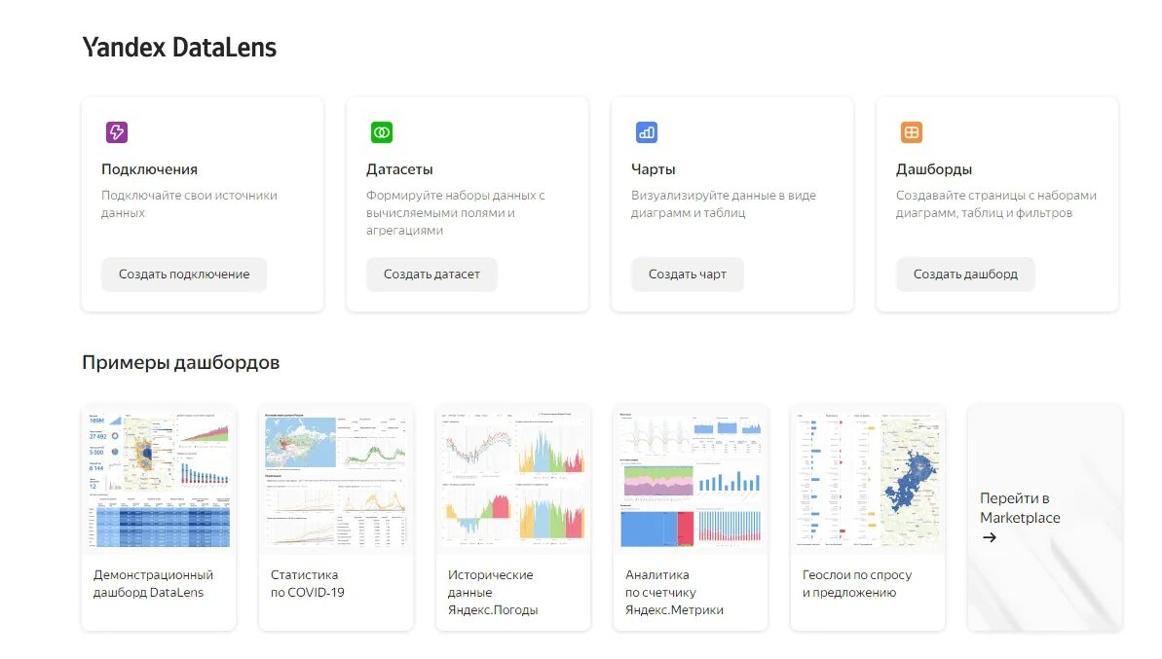The width and height of the screenshot is (1162, 659).
Task: Click the description Формируйте наборы данных
Action: (x=455, y=212)
